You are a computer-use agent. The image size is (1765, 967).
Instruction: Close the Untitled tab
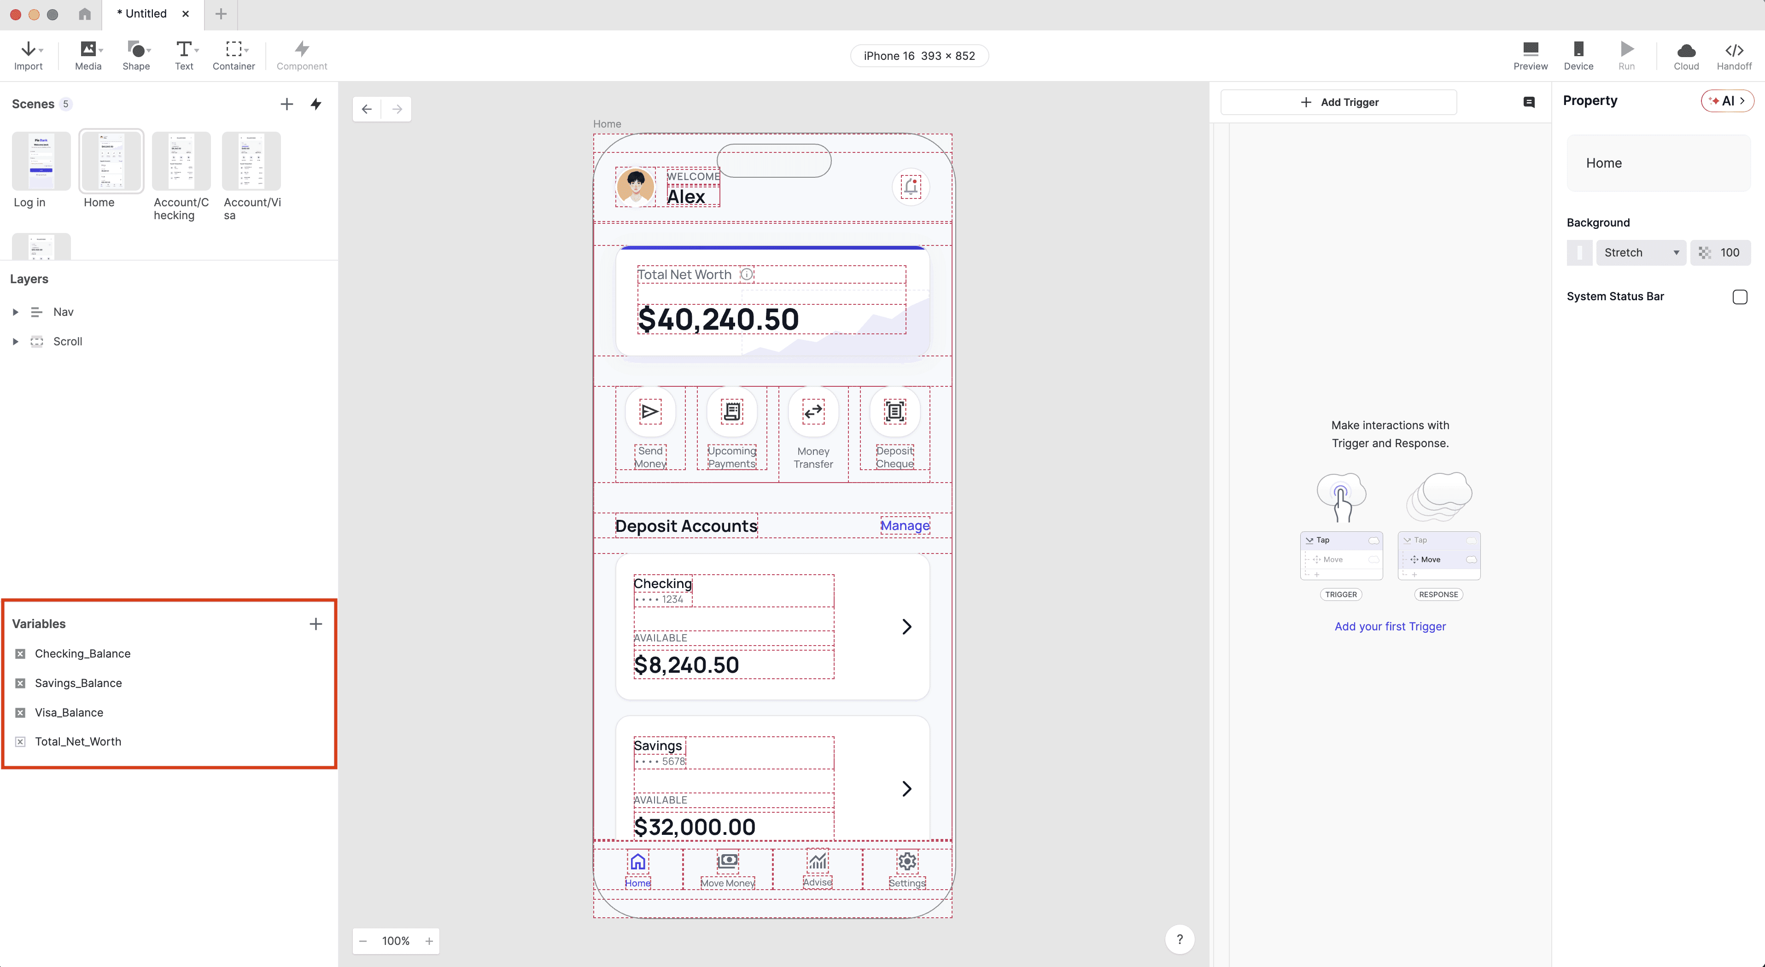click(x=185, y=14)
